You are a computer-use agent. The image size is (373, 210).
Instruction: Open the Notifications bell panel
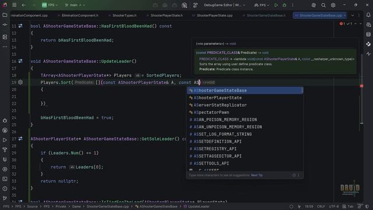point(368,15)
